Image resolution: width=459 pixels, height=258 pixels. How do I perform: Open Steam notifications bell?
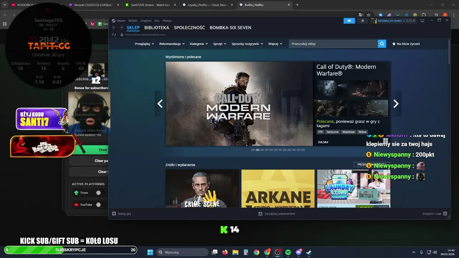363,21
